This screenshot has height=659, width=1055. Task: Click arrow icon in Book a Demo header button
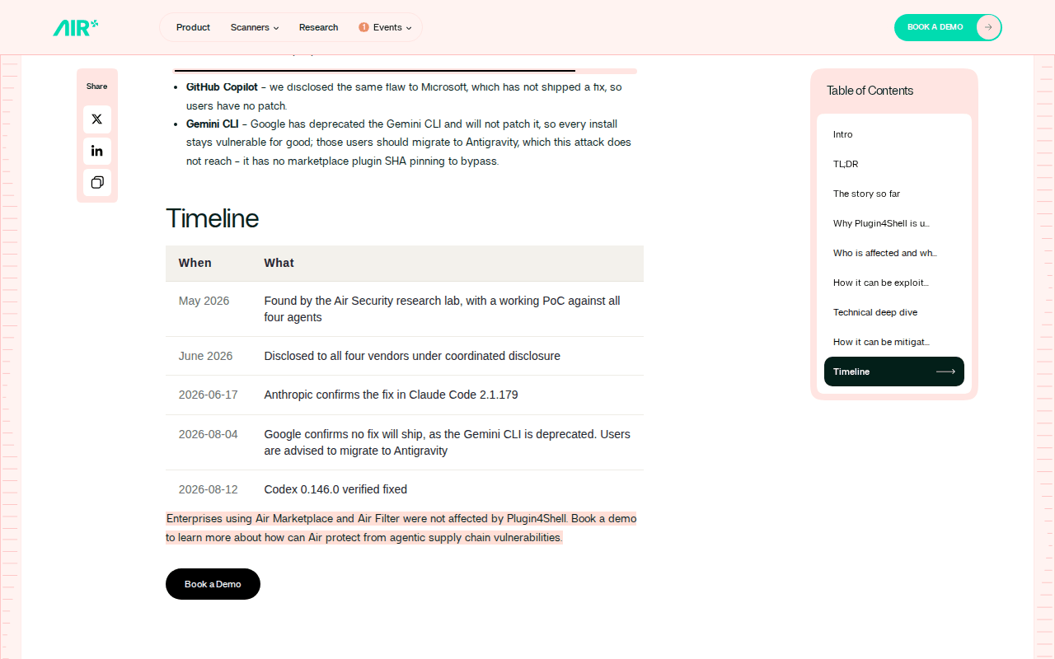point(988,27)
